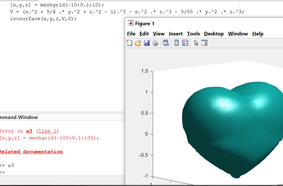
Task: Open the File menu in Figure 1
Action: click(131, 34)
